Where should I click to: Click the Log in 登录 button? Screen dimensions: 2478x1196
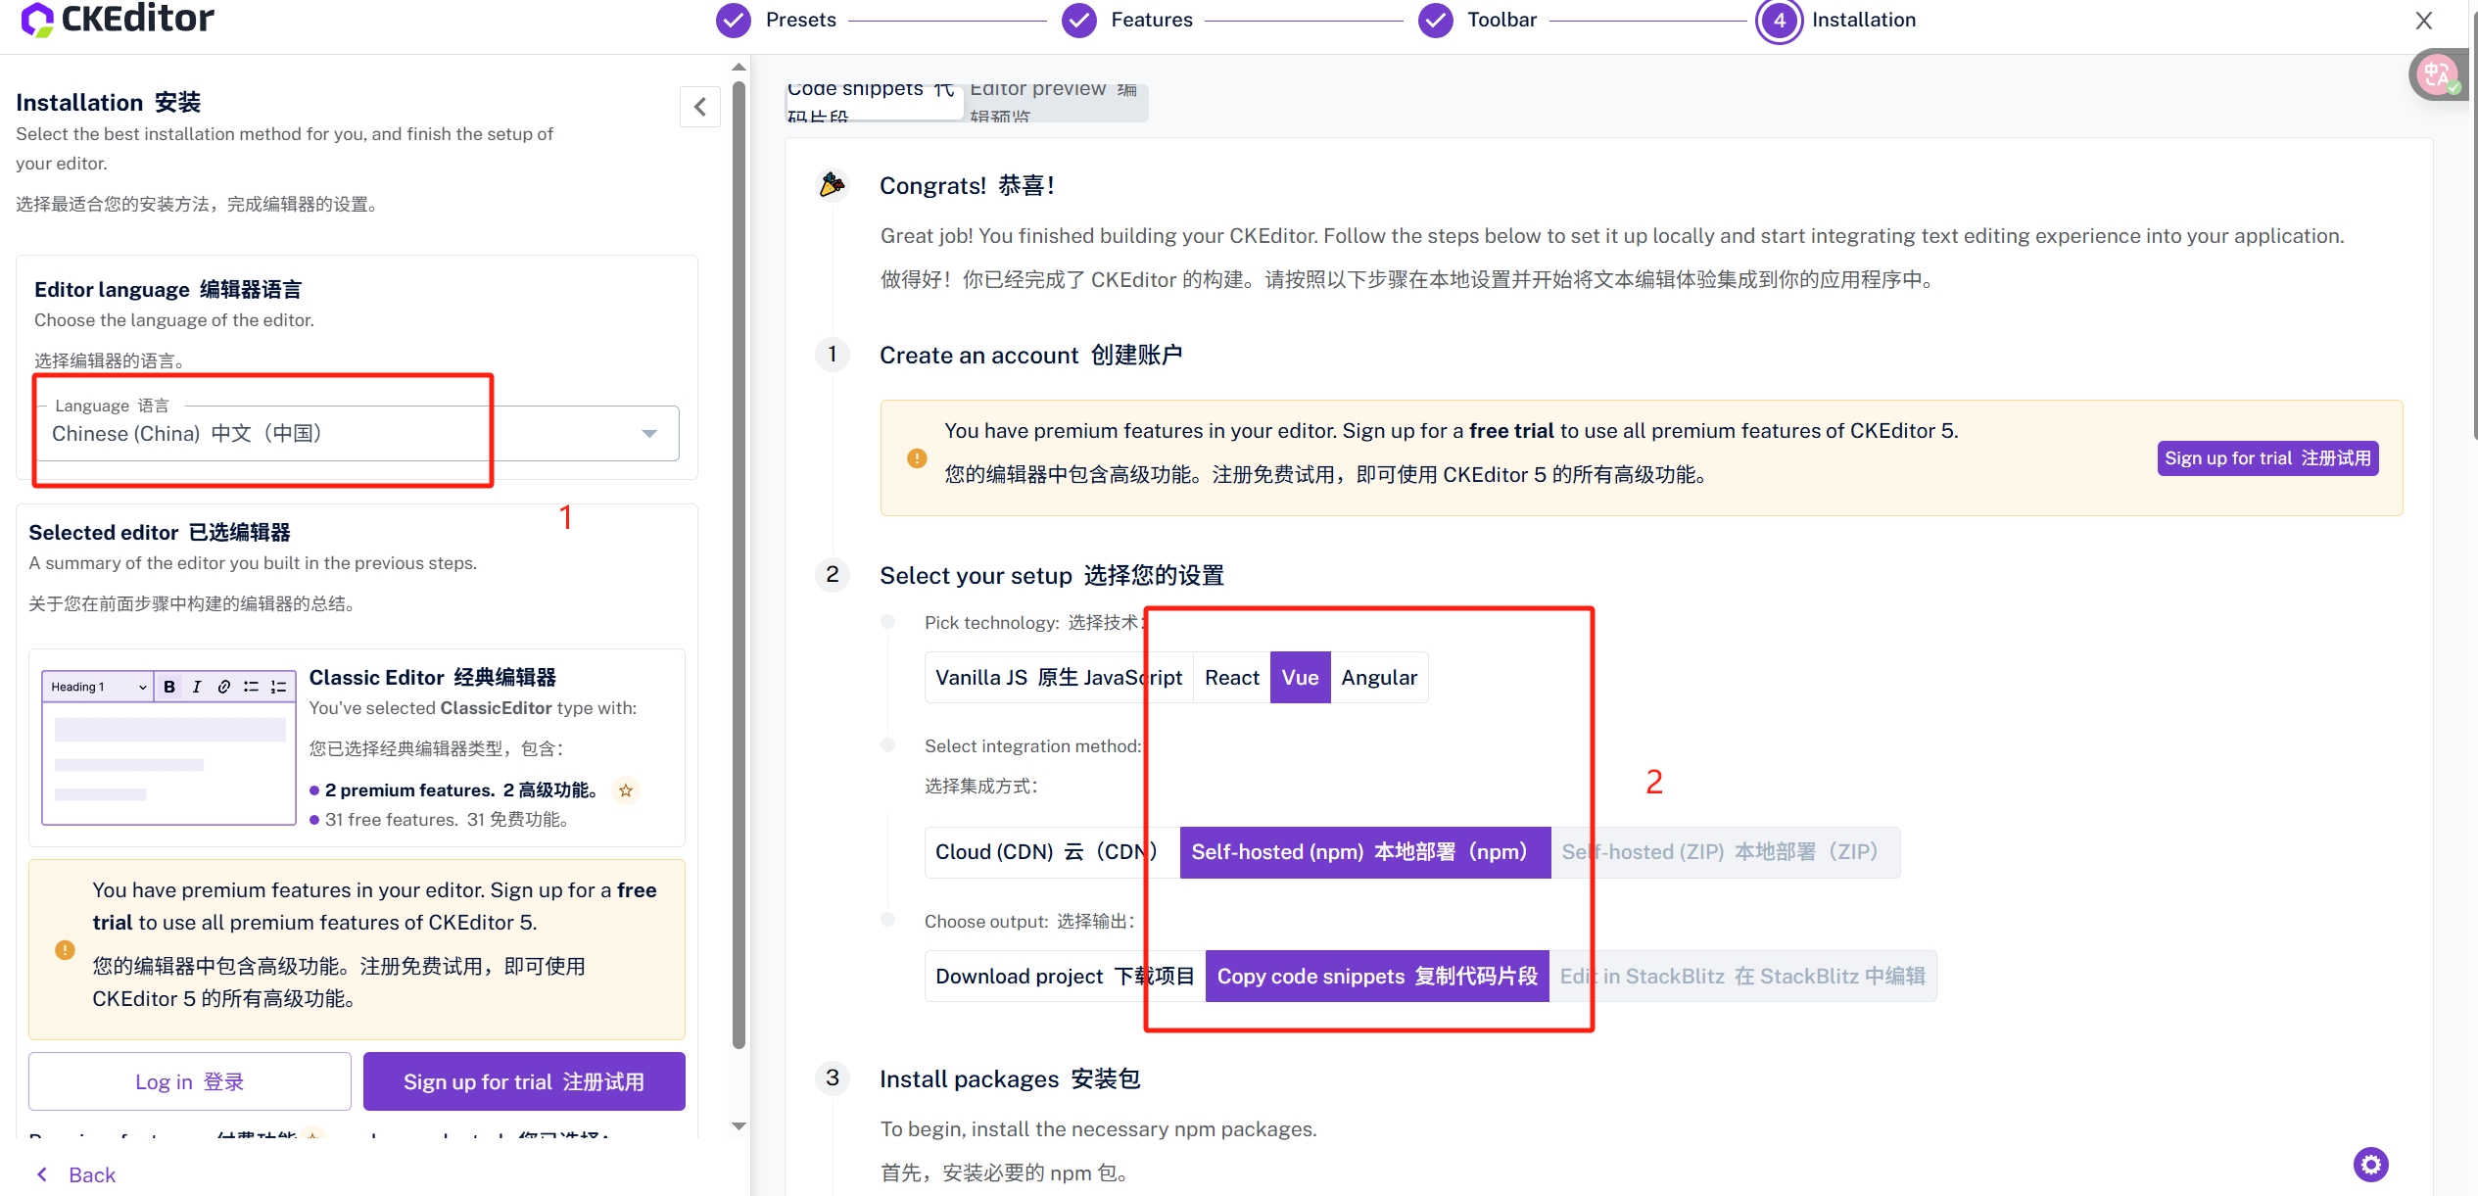tap(189, 1080)
